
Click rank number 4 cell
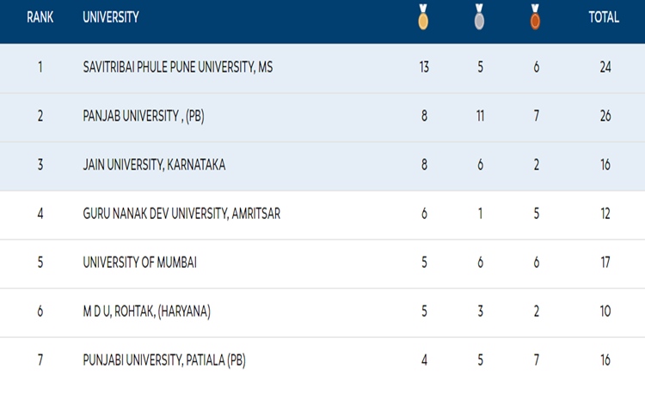point(40,214)
